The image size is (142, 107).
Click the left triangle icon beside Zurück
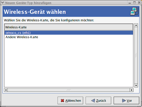point(93,100)
